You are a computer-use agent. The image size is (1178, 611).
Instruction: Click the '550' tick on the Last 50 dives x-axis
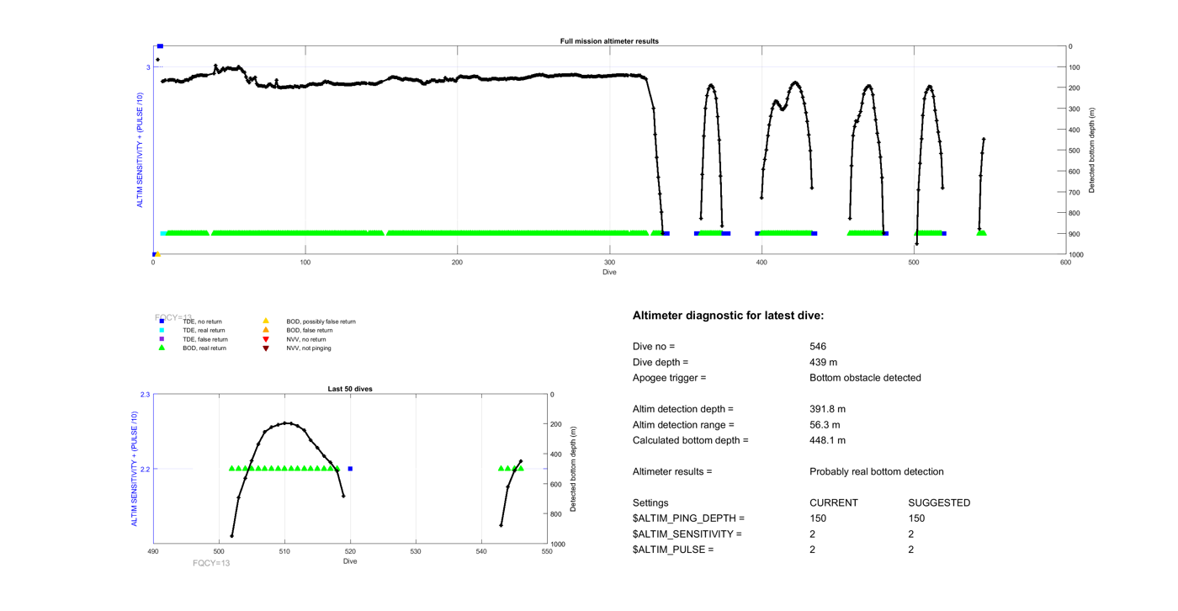point(547,552)
